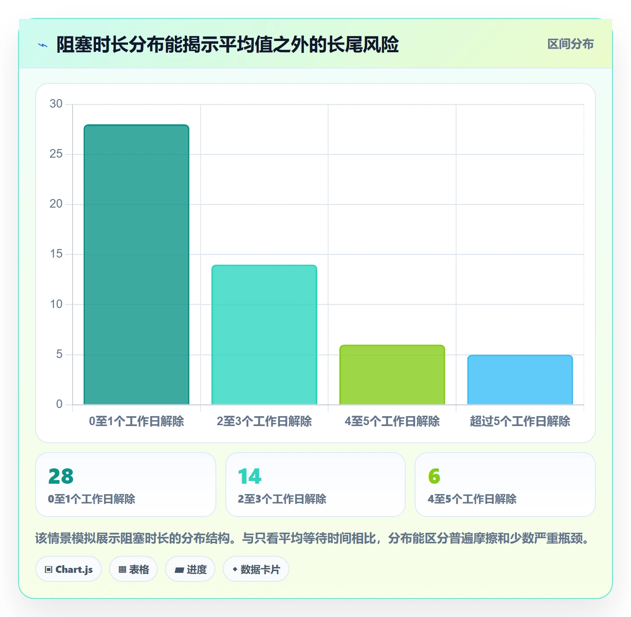
Task: Click the 区间分布 label in header
Action: pyautogui.click(x=570, y=44)
